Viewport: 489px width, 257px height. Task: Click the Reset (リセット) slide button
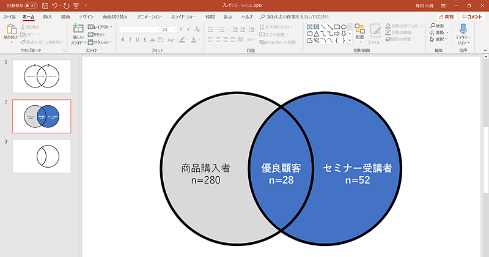point(97,34)
